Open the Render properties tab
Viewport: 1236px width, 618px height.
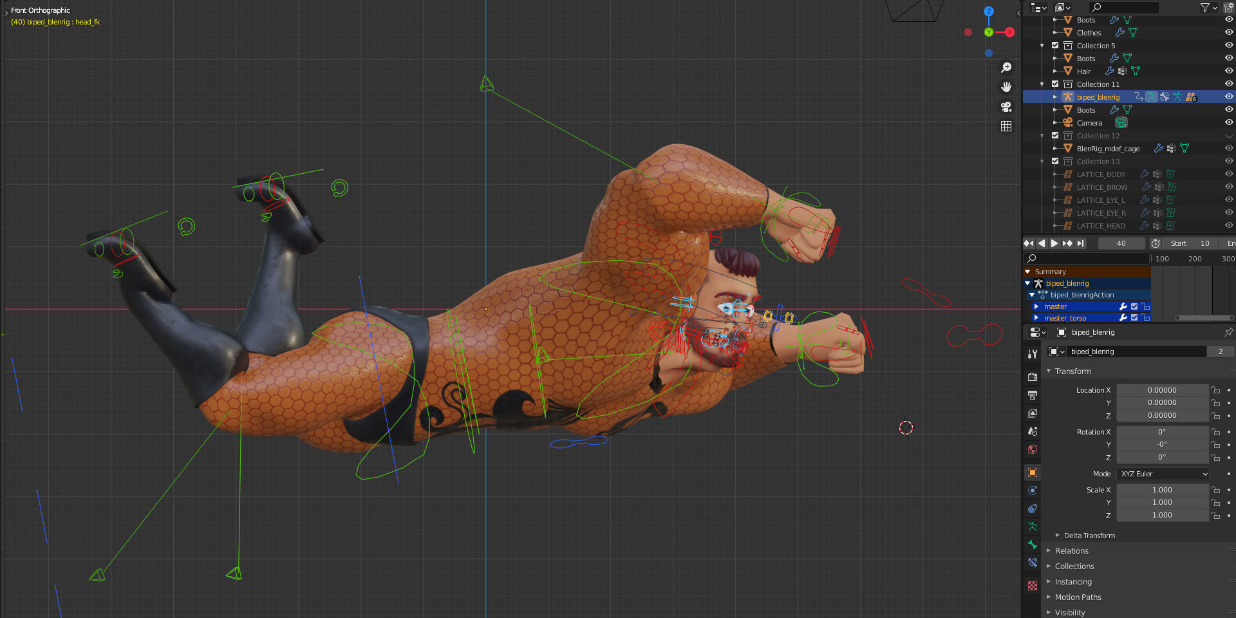coord(1033,377)
